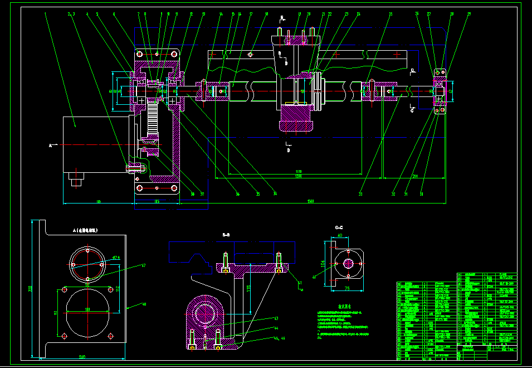This screenshot has width=532, height=368.
Task: Select the 320 height dimension of view A
Action: (30, 289)
